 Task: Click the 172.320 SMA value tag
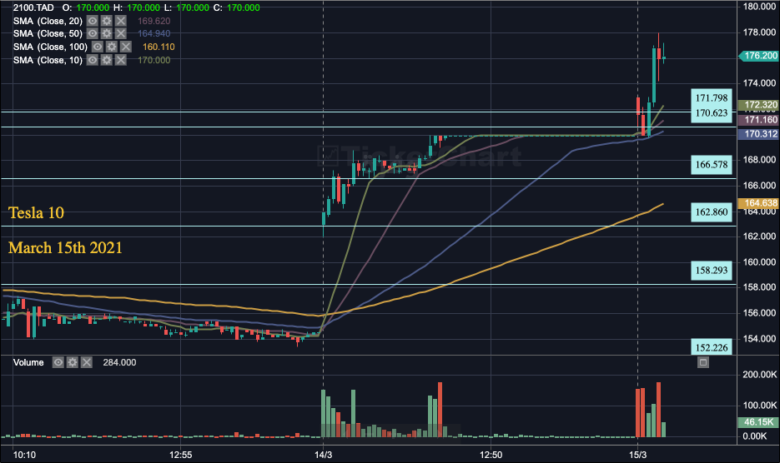click(x=758, y=105)
